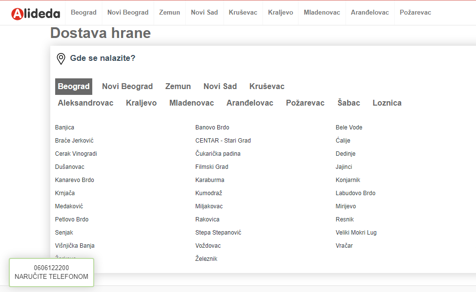Open the Veliki Mokri Lug link

tap(356, 233)
